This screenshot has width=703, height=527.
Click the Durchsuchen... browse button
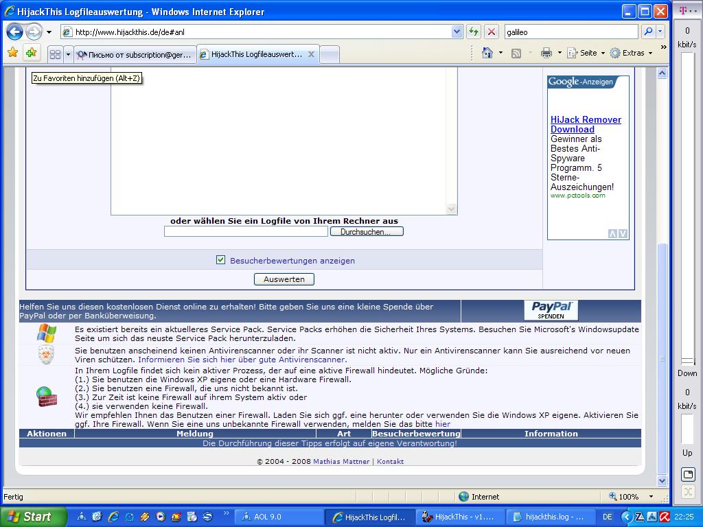coord(367,232)
